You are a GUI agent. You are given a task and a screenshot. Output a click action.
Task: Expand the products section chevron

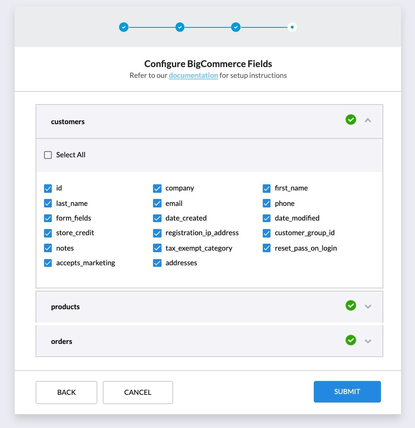(368, 307)
